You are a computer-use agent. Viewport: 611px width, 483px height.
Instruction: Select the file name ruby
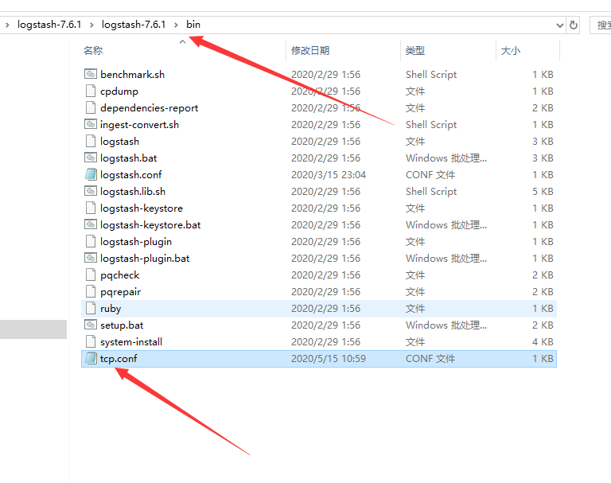click(x=111, y=309)
